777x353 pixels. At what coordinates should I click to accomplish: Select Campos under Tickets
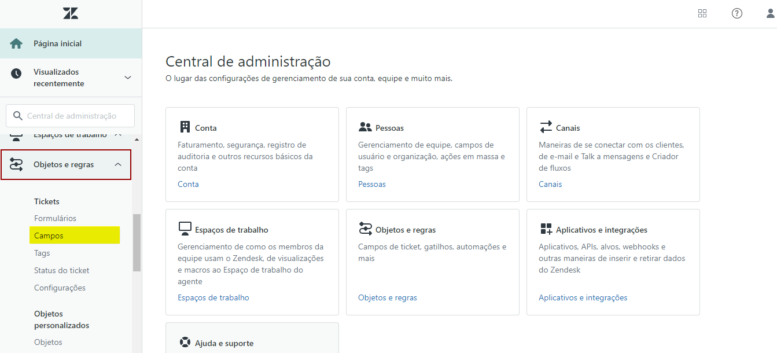coord(49,236)
